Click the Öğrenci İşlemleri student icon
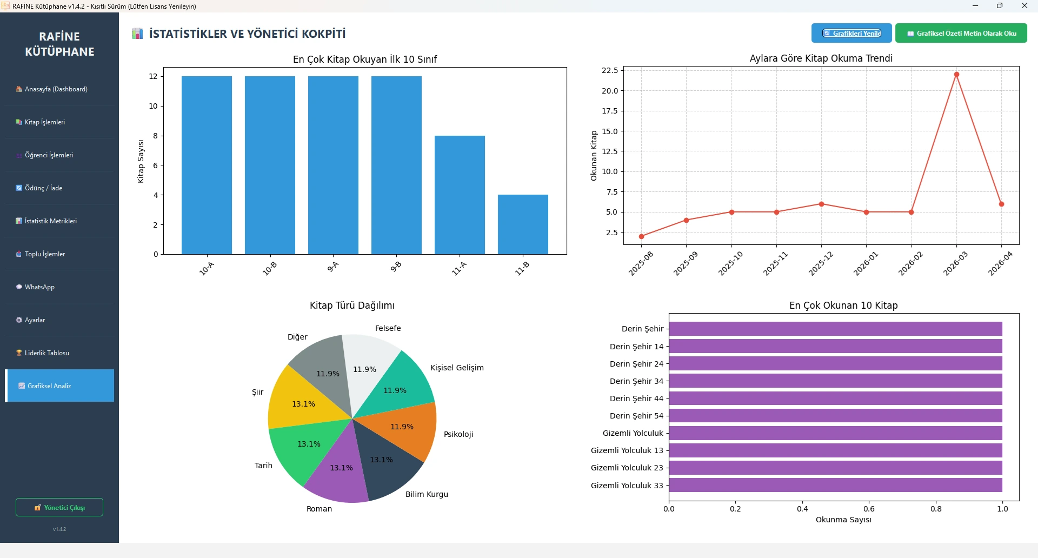 coord(18,155)
